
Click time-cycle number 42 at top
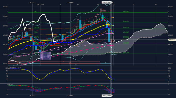[134, 4]
